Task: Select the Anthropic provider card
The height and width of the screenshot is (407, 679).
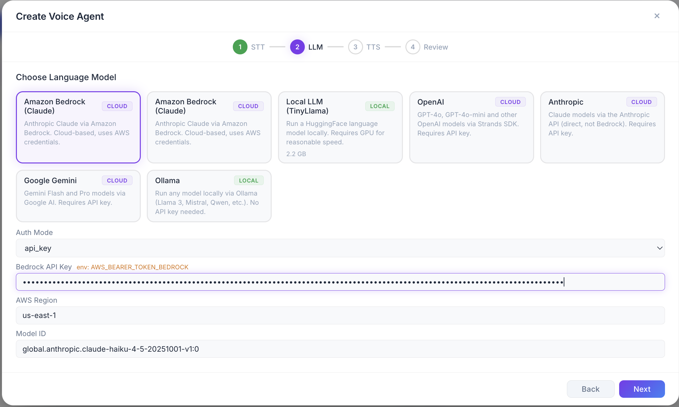Action: (602, 127)
